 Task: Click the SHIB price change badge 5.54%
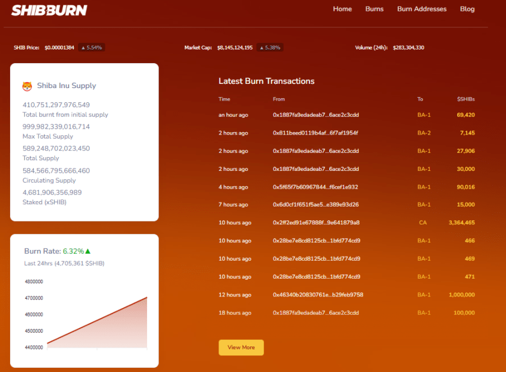click(92, 48)
